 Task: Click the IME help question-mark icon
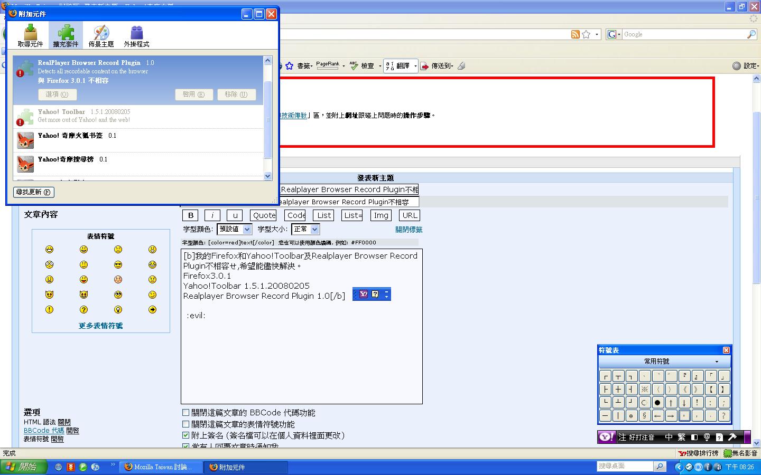coord(719,437)
